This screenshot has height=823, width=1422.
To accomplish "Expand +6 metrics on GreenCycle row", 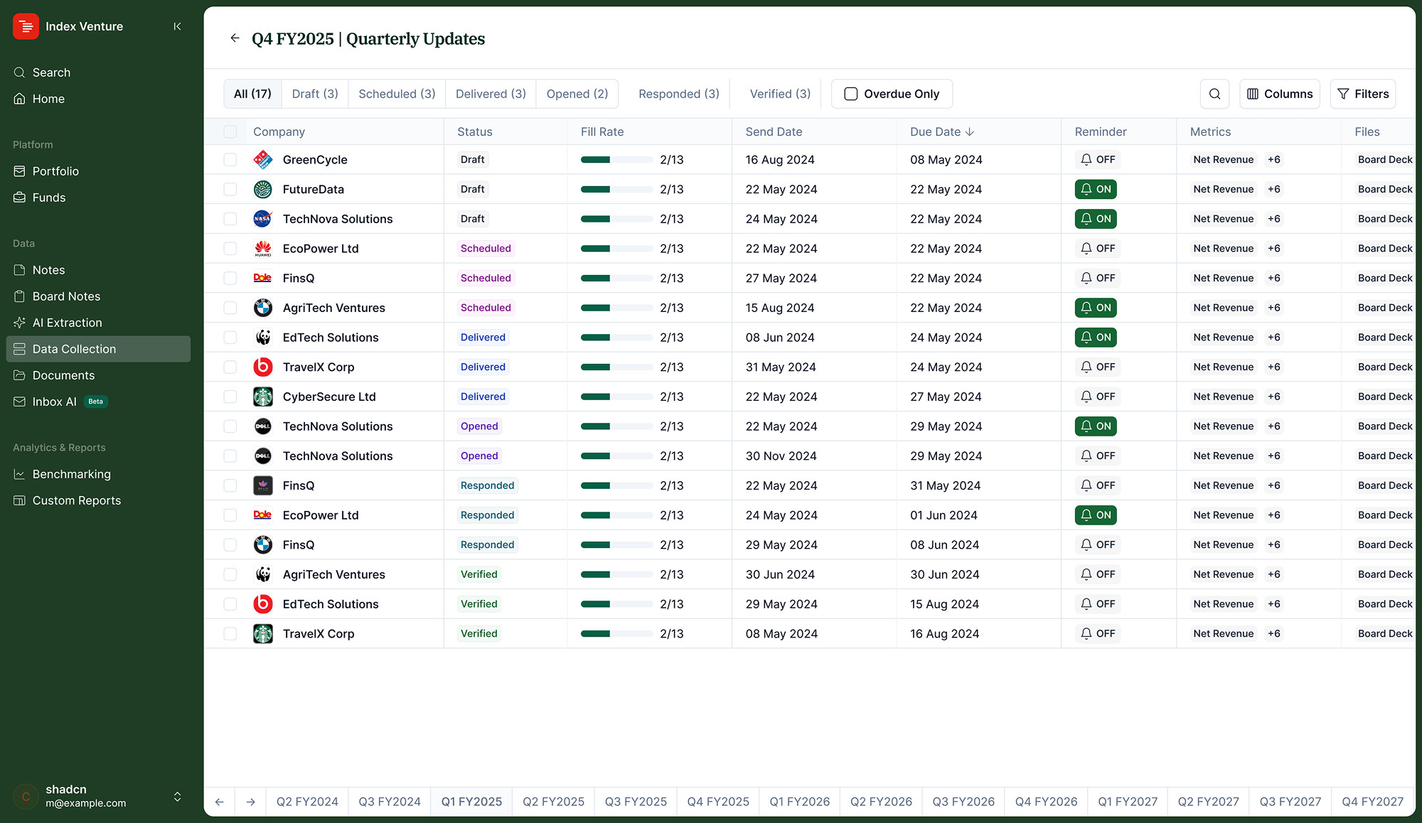I will tap(1273, 160).
